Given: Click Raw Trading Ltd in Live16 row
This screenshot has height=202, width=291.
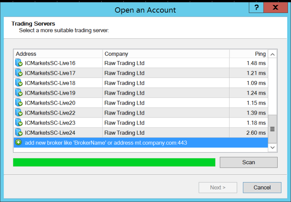Looking at the screenshot, I should pos(124,63).
